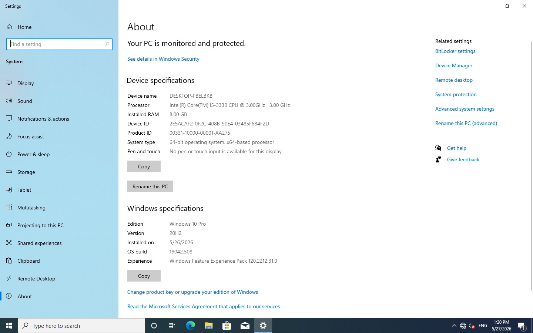Open Focus assist moon icon
Image resolution: width=533 pixels, height=333 pixels.
[9, 136]
